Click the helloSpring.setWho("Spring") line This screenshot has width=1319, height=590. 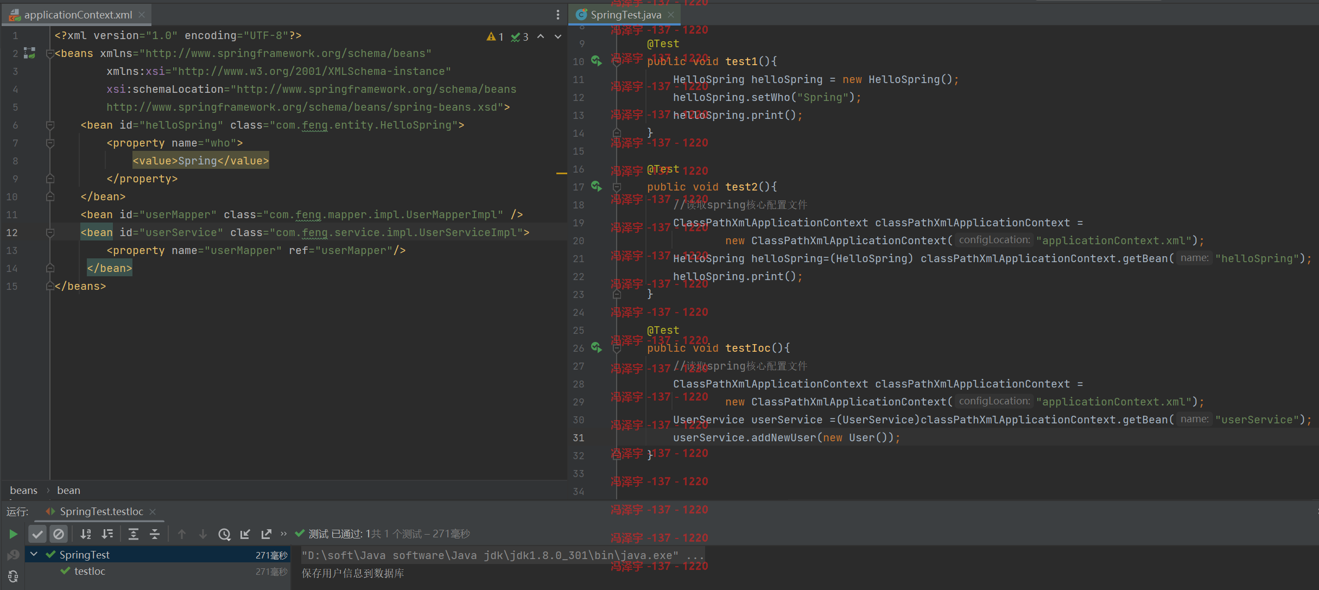767,97
